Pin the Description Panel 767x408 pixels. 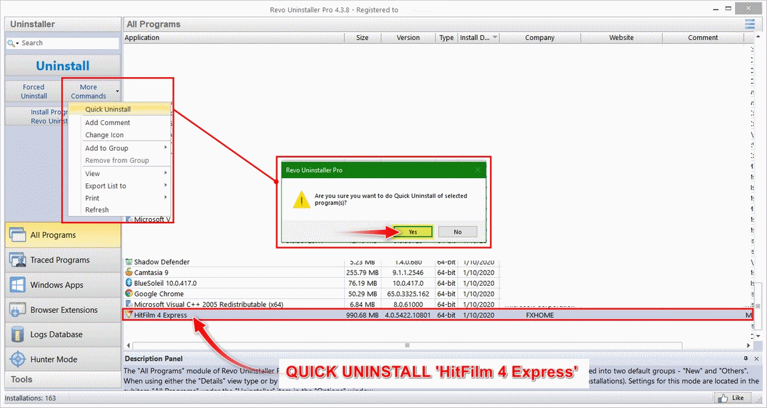tap(746, 359)
